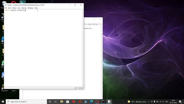Click the IDLE editor title bar icon
The image size is (184, 104).
(6, 5)
